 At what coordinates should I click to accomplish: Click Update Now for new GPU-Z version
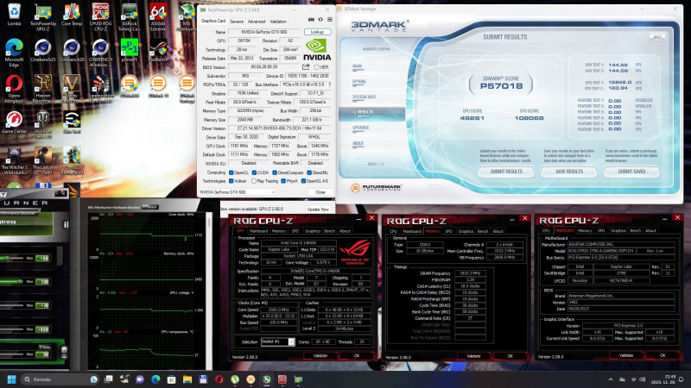pyautogui.click(x=318, y=210)
